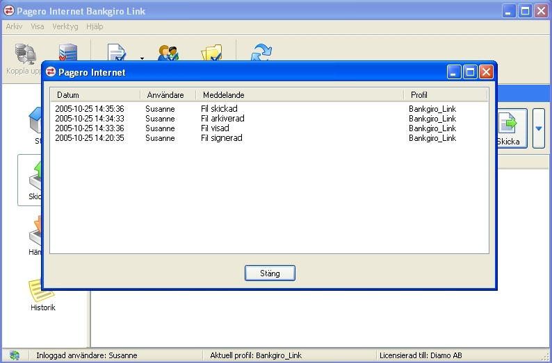Click the 'Fil arkiverad' message

tap(222, 119)
